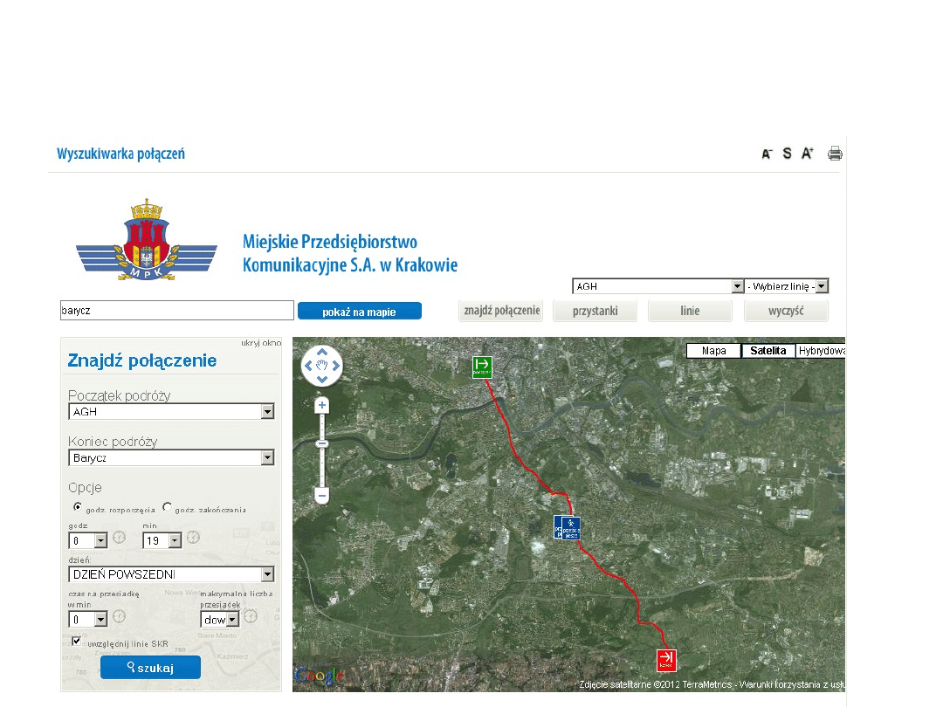Viewport: 943px width, 707px height.
Task: Open the 'Koniec podróży' Barycz dropdown
Action: pyautogui.click(x=267, y=458)
